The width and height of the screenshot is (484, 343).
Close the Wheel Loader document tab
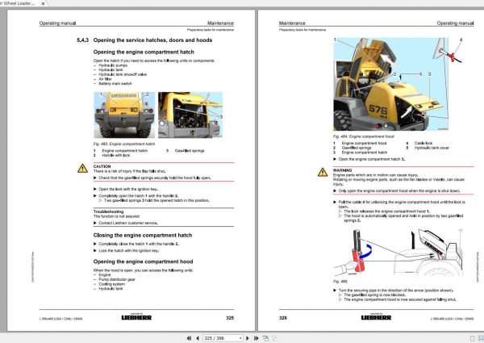coord(43,4)
